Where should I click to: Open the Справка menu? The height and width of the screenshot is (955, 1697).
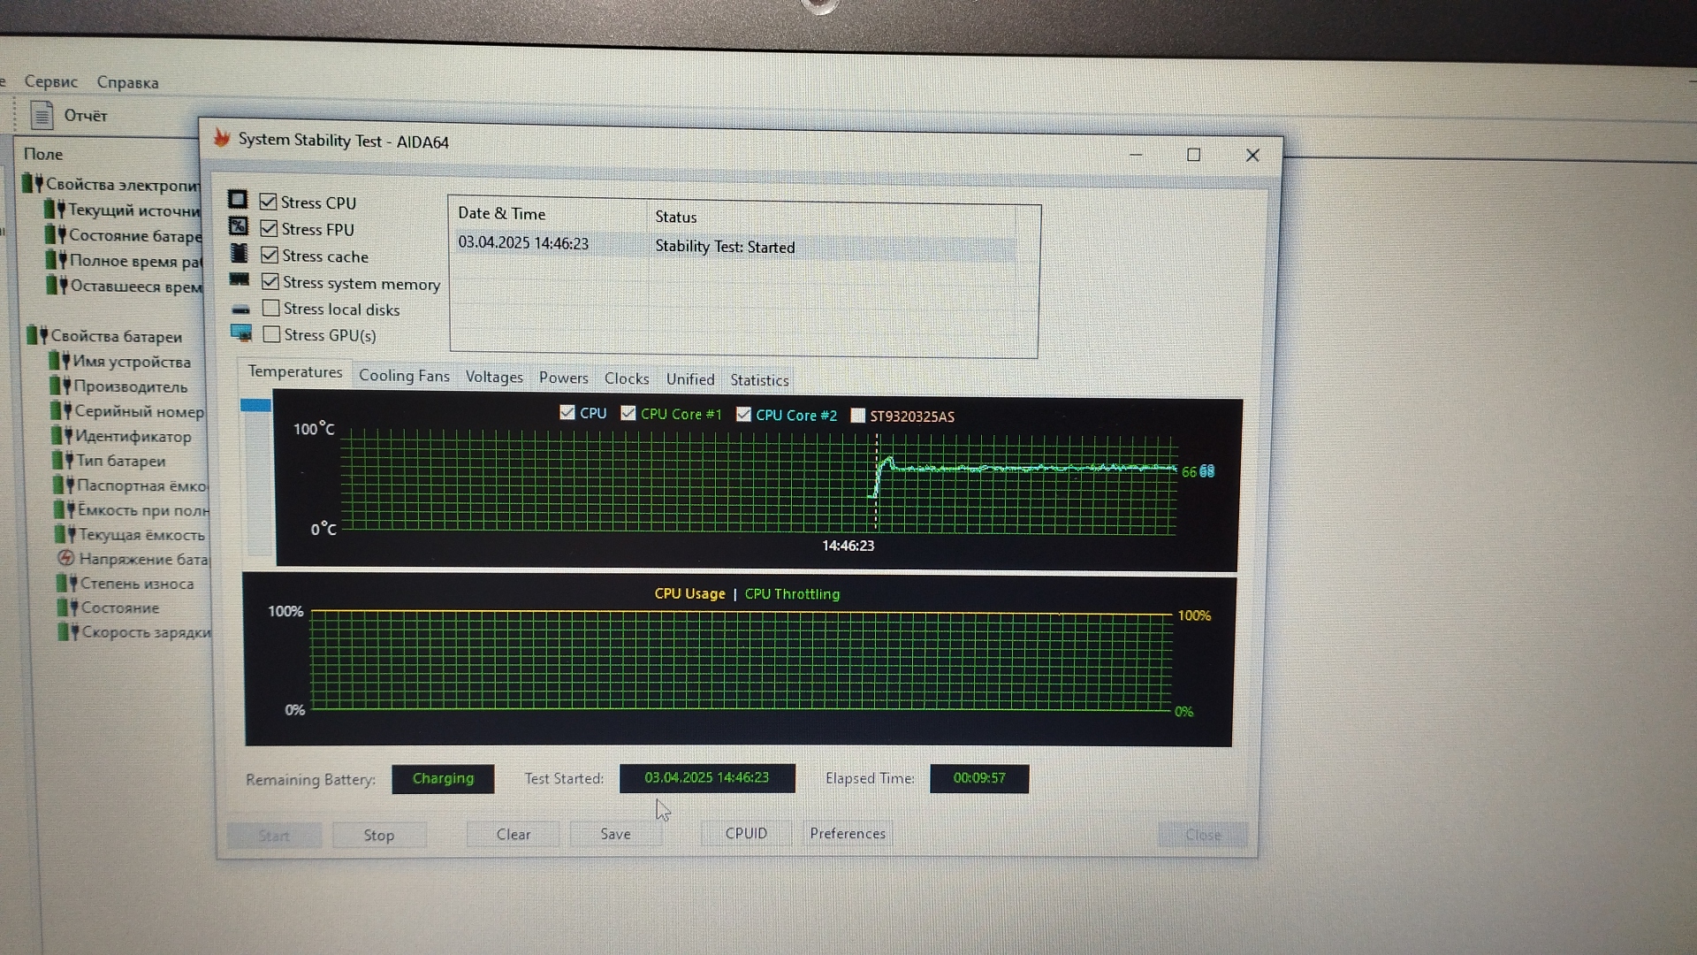(127, 82)
